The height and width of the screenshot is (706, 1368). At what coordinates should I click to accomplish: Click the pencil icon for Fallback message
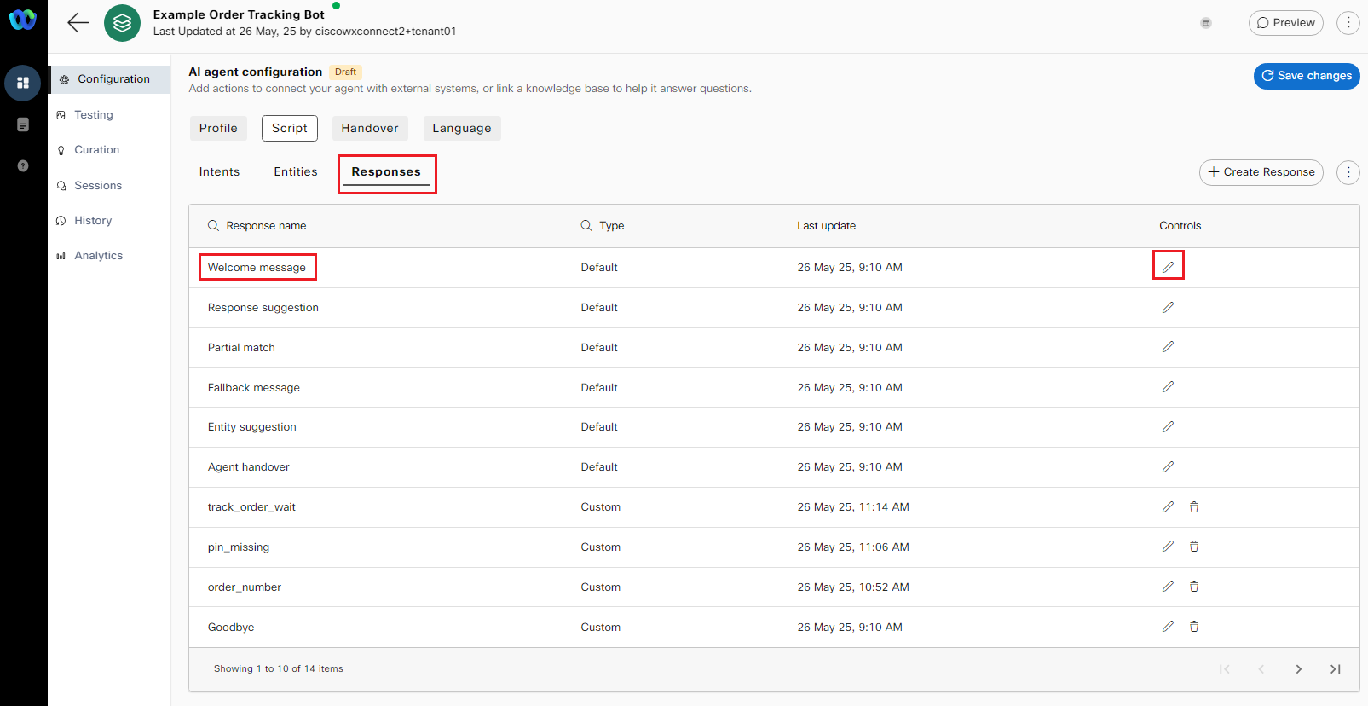[x=1168, y=387]
